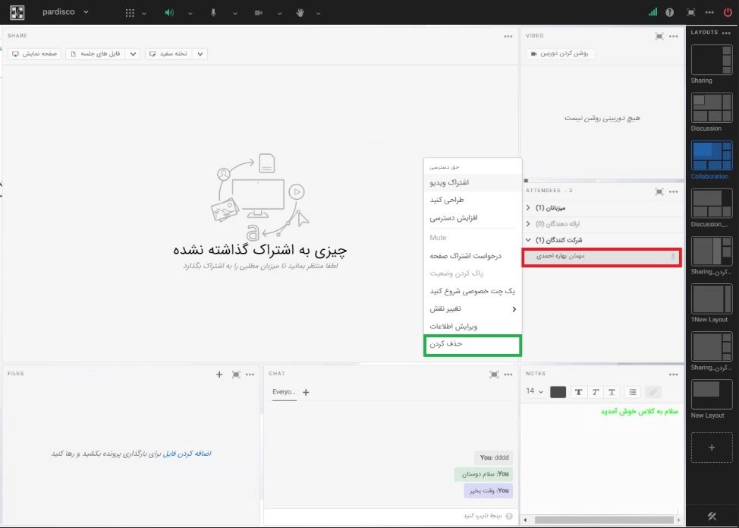Maximize the ATTENDEES pod

tap(659, 191)
